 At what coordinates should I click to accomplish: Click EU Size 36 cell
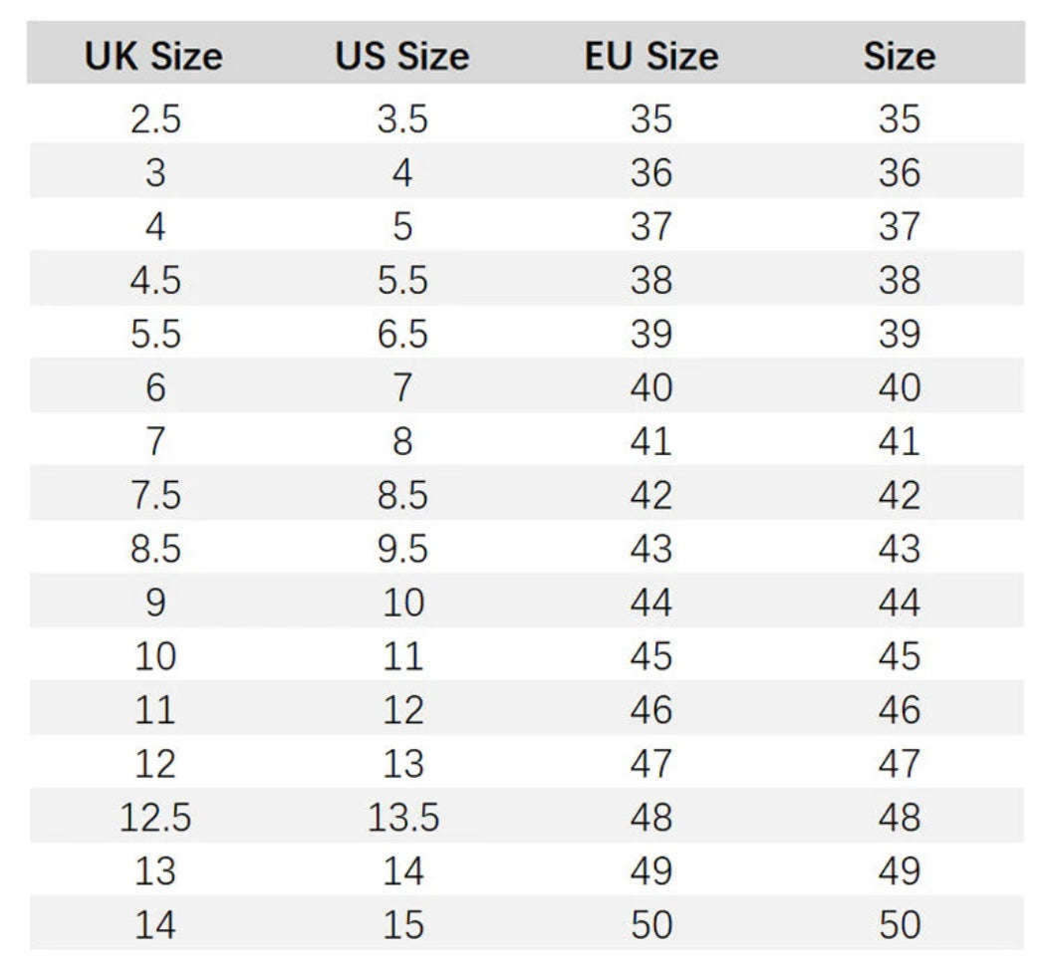(x=651, y=173)
